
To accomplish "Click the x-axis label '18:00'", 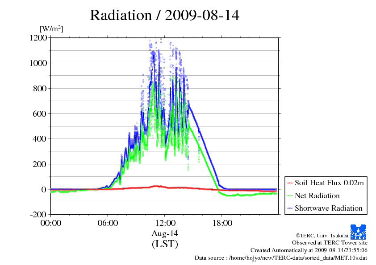I will 222,223.
